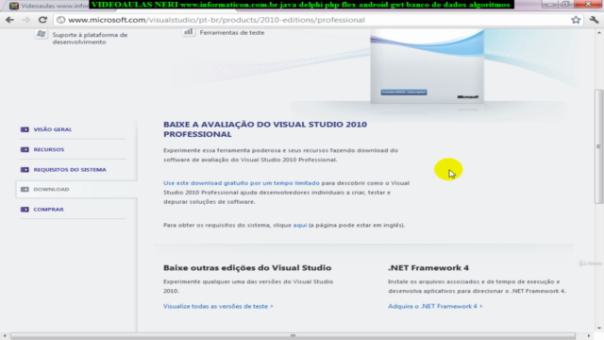604x340 pixels.
Task: Open 'Adquira o .NET Framework 4' link
Action: point(435,306)
